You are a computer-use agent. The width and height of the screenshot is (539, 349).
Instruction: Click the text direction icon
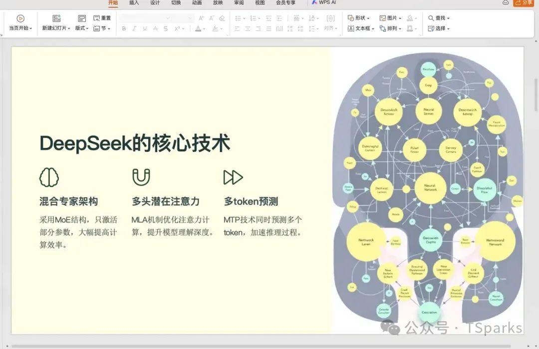[312, 18]
